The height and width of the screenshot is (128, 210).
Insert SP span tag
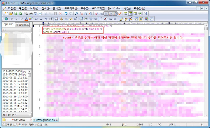pos(115,19)
